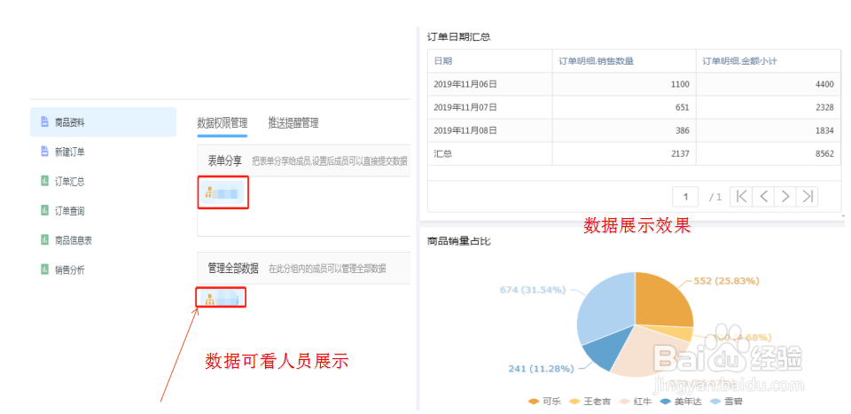Toggle 王老吉 legend item in pie chart

pos(589,402)
